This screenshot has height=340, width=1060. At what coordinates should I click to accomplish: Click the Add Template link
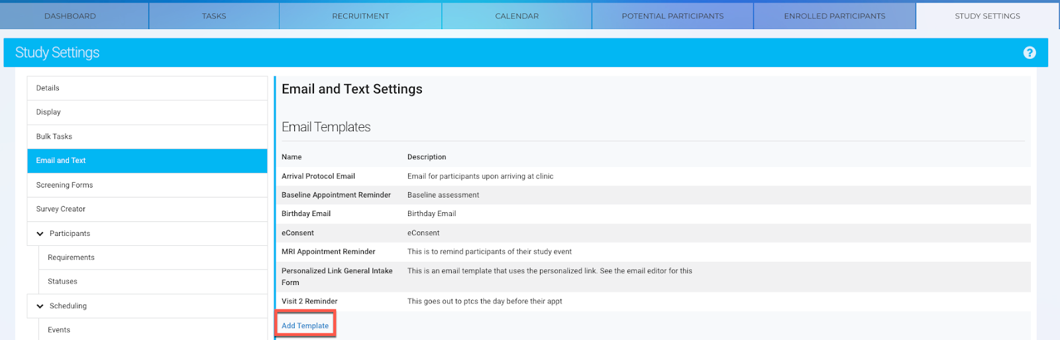point(305,325)
